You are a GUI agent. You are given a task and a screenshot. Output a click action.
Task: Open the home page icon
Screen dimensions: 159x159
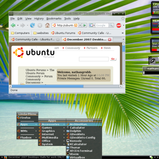pos(47,25)
